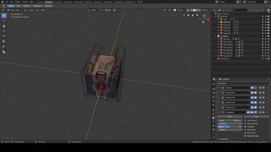Open the Modifiers wrench properties tab
The height and width of the screenshot is (152, 271).
pyautogui.click(x=213, y=118)
